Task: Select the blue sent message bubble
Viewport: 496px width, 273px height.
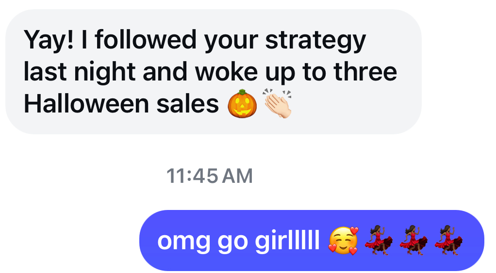Action: (312, 241)
